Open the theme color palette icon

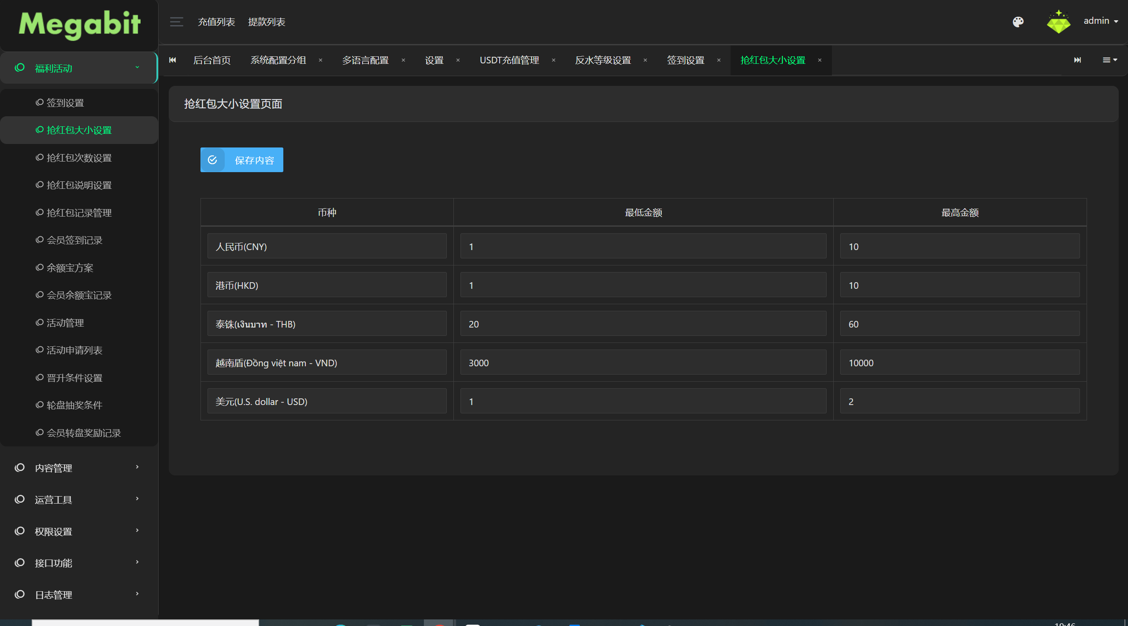pyautogui.click(x=1018, y=22)
